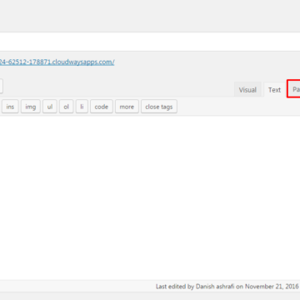300x300 pixels.
Task: Select the Text editor tab
Action: pyautogui.click(x=274, y=90)
